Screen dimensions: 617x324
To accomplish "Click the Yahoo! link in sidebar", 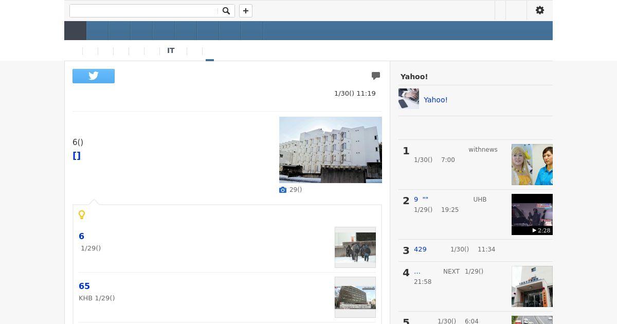I will point(435,100).
